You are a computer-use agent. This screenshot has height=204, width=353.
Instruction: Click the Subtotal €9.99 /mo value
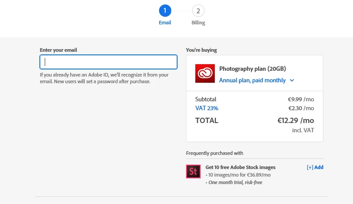tap(301, 99)
